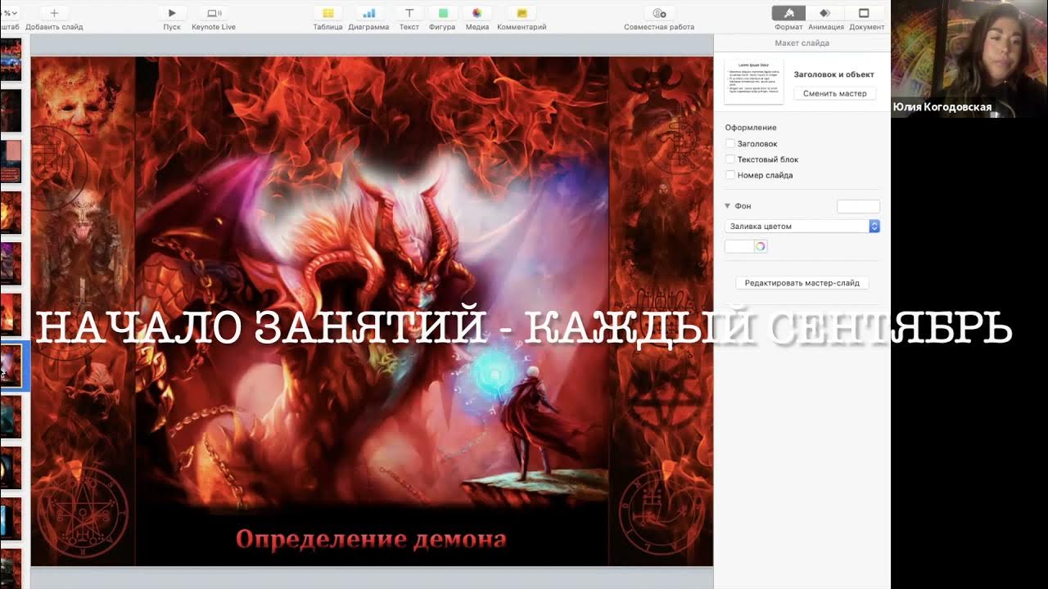Switch to the Анимация inspector tab
This screenshot has width=1048, height=589.
tap(825, 13)
